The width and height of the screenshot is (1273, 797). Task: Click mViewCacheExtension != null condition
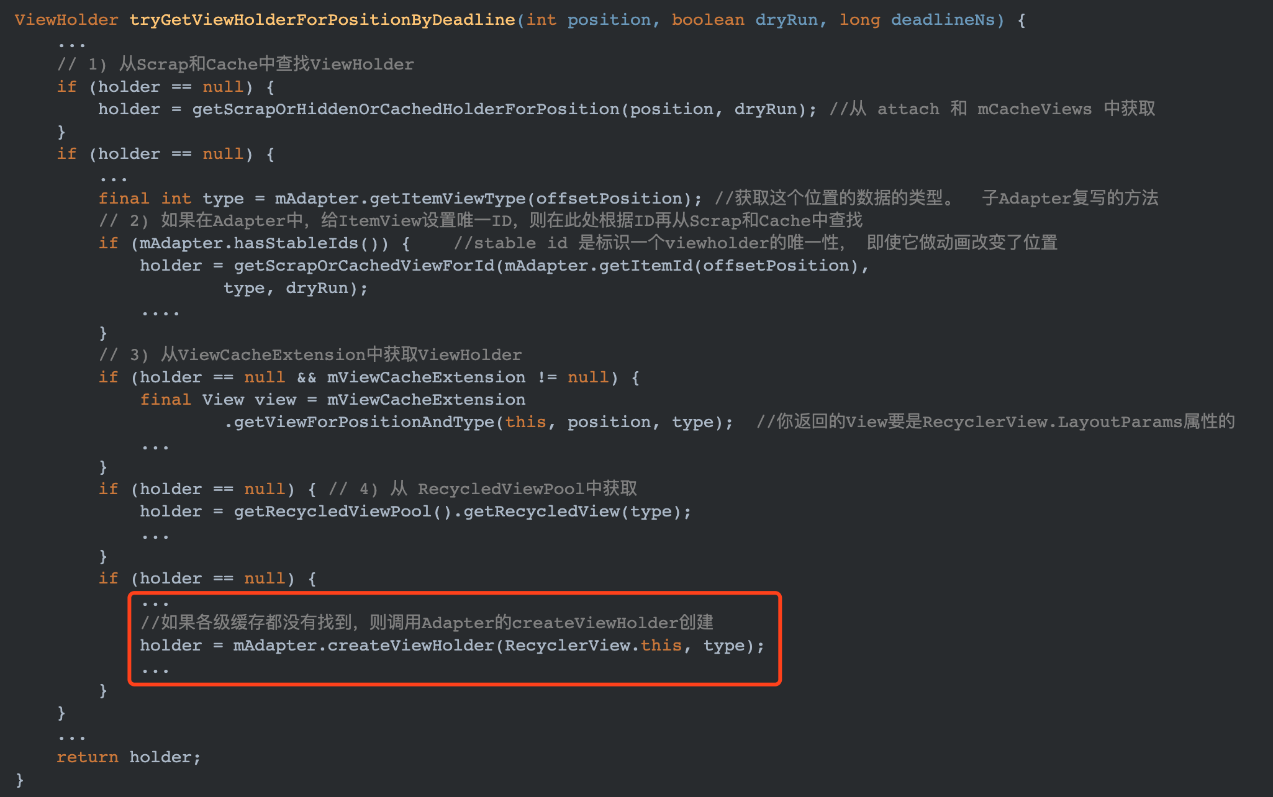click(x=468, y=377)
